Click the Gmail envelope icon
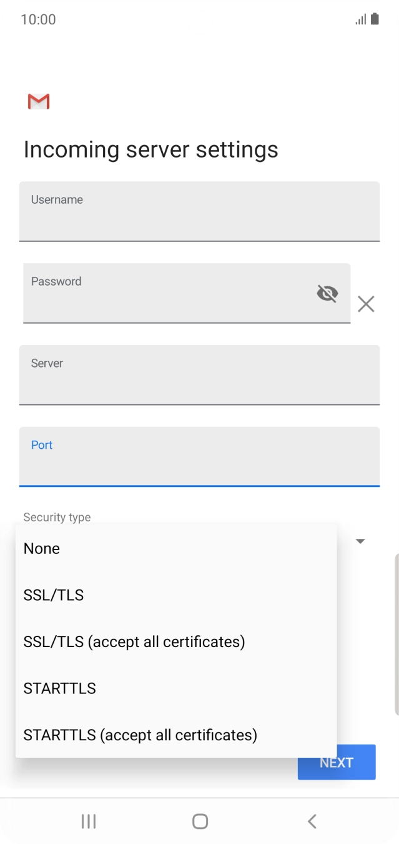This screenshot has height=844, width=399. click(x=37, y=101)
